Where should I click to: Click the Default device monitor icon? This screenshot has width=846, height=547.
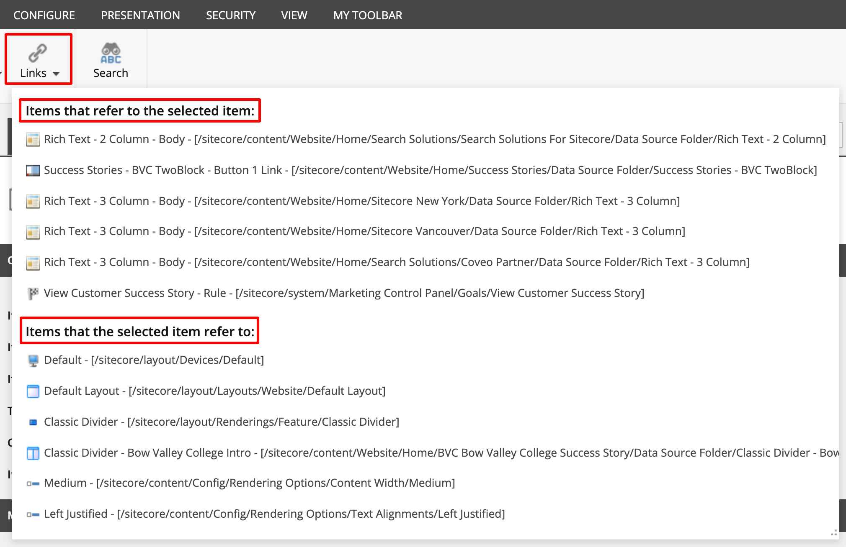click(33, 360)
